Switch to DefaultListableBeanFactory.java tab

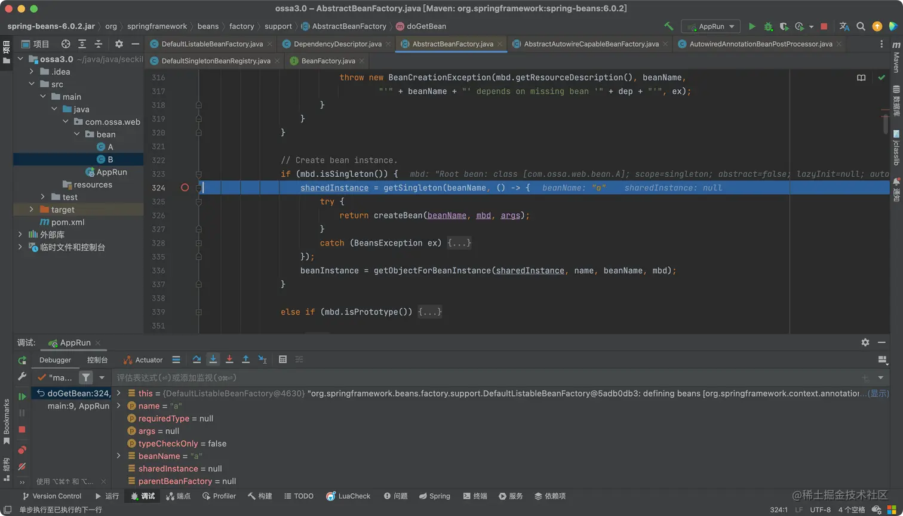coord(212,44)
